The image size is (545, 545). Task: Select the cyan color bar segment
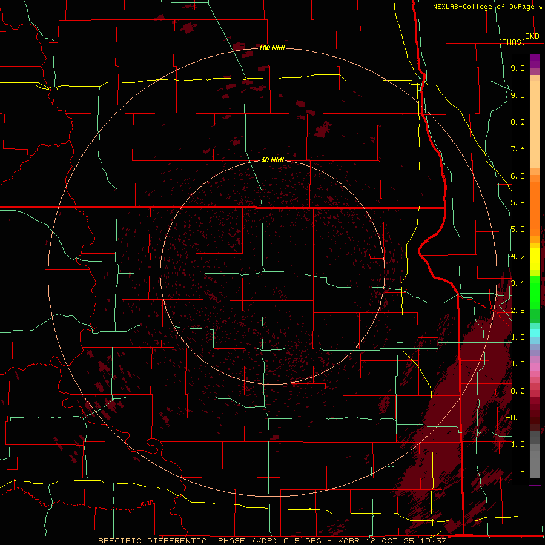[535, 332]
